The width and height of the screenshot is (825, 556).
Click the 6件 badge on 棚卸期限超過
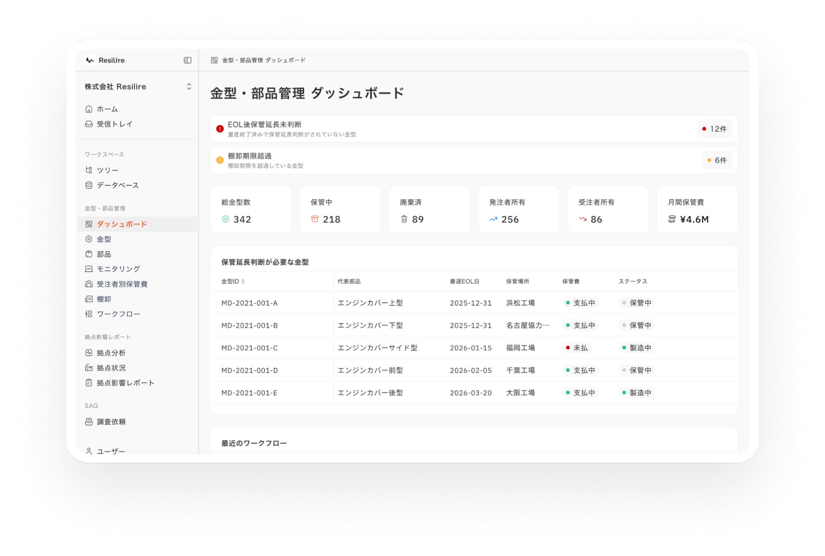(717, 160)
